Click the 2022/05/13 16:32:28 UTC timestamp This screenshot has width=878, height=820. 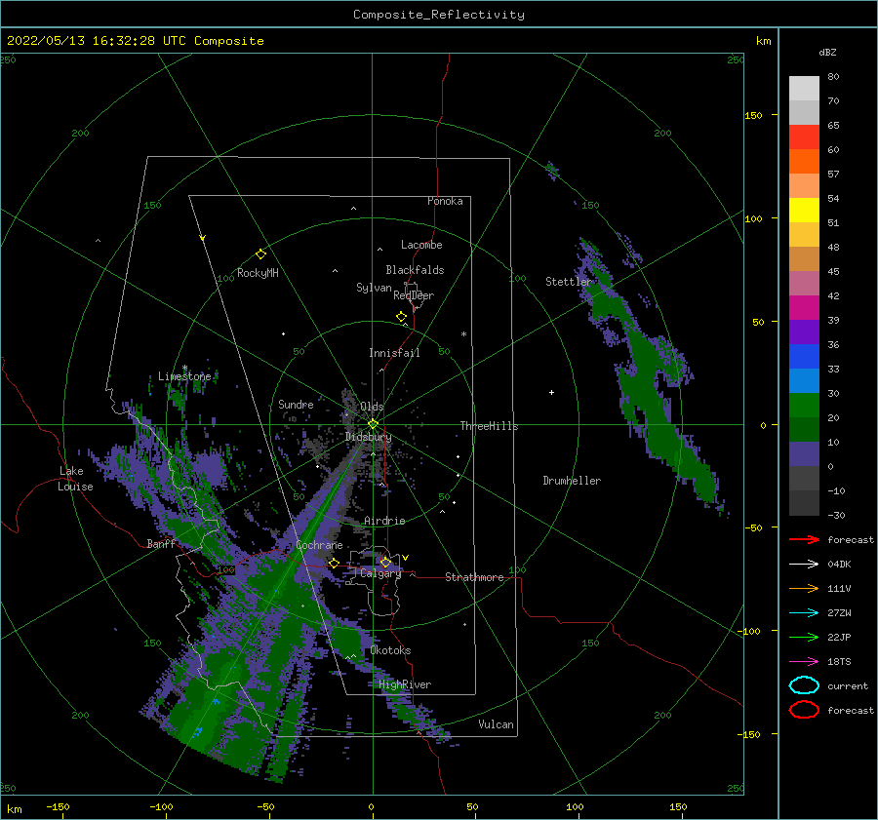135,41
